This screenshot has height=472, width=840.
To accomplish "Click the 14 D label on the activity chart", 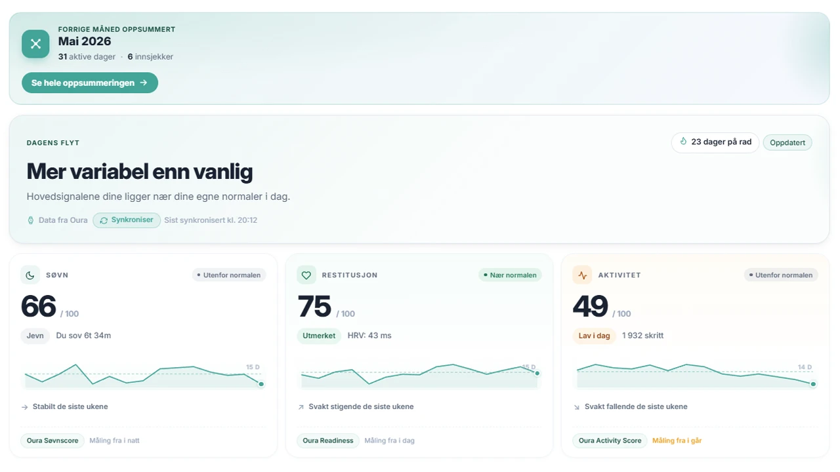I will pos(805,367).
